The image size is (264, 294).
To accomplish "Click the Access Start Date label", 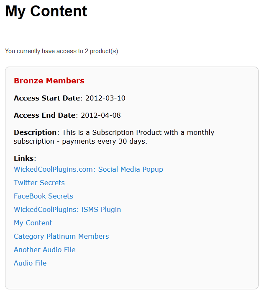I will tap(47, 98).
